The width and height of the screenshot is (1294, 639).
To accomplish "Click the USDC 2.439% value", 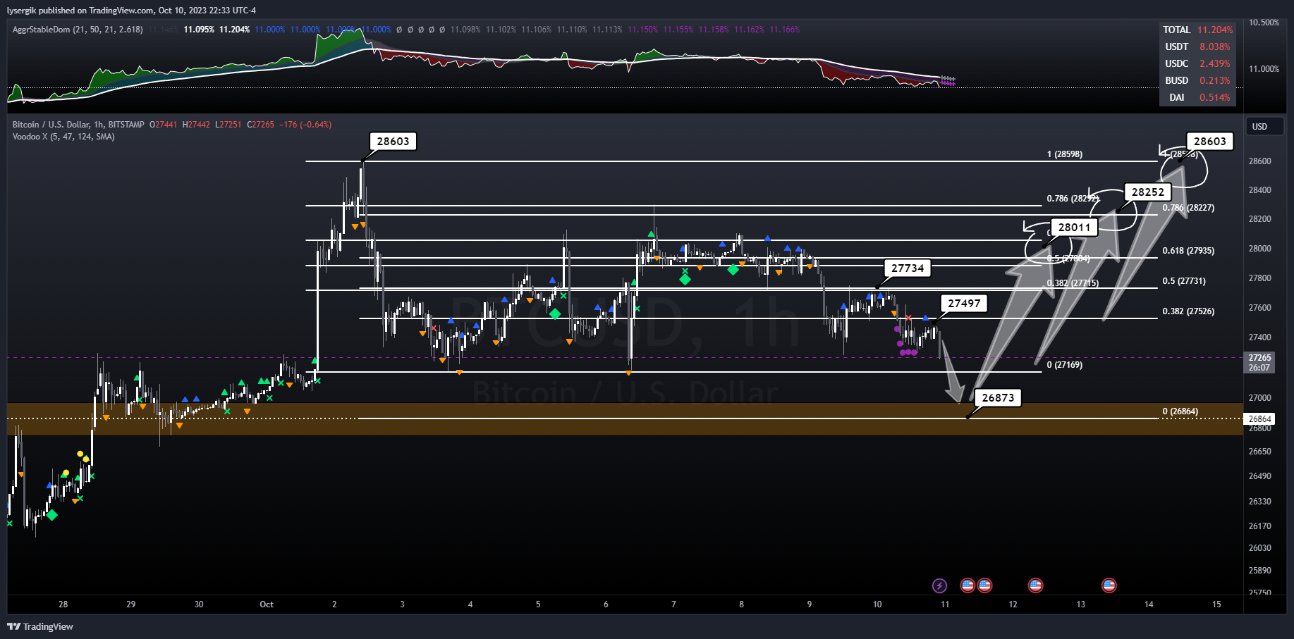I will pyautogui.click(x=1215, y=63).
